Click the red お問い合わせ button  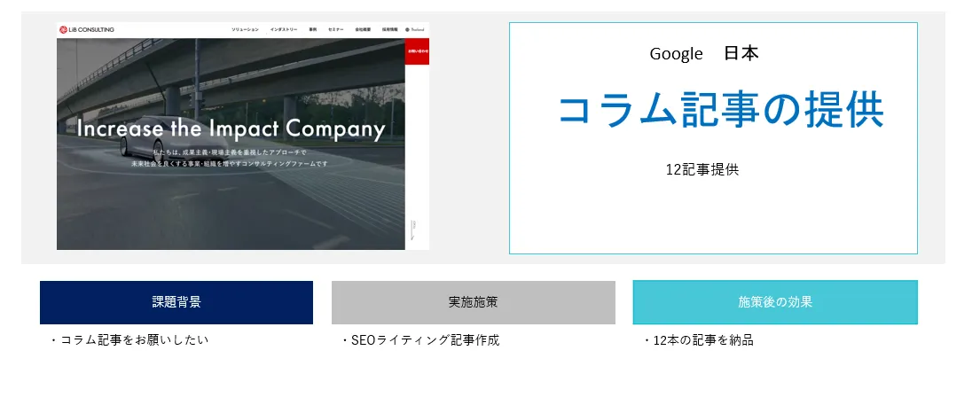417,51
